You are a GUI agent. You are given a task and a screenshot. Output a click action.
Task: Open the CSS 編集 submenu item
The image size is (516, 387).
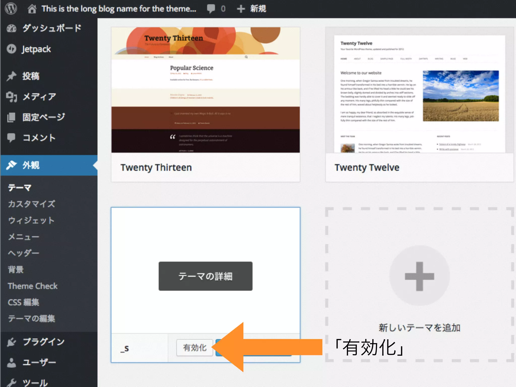pos(23,302)
